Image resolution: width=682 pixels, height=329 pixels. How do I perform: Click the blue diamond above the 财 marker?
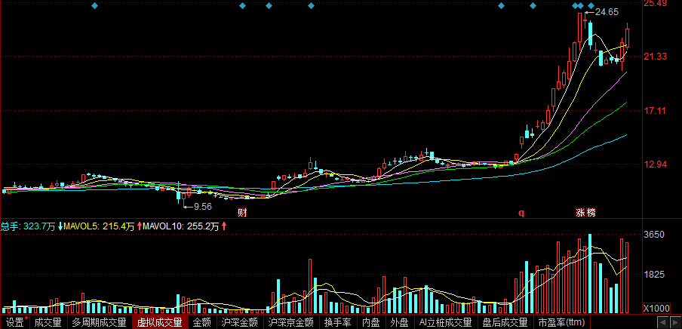[243, 5]
